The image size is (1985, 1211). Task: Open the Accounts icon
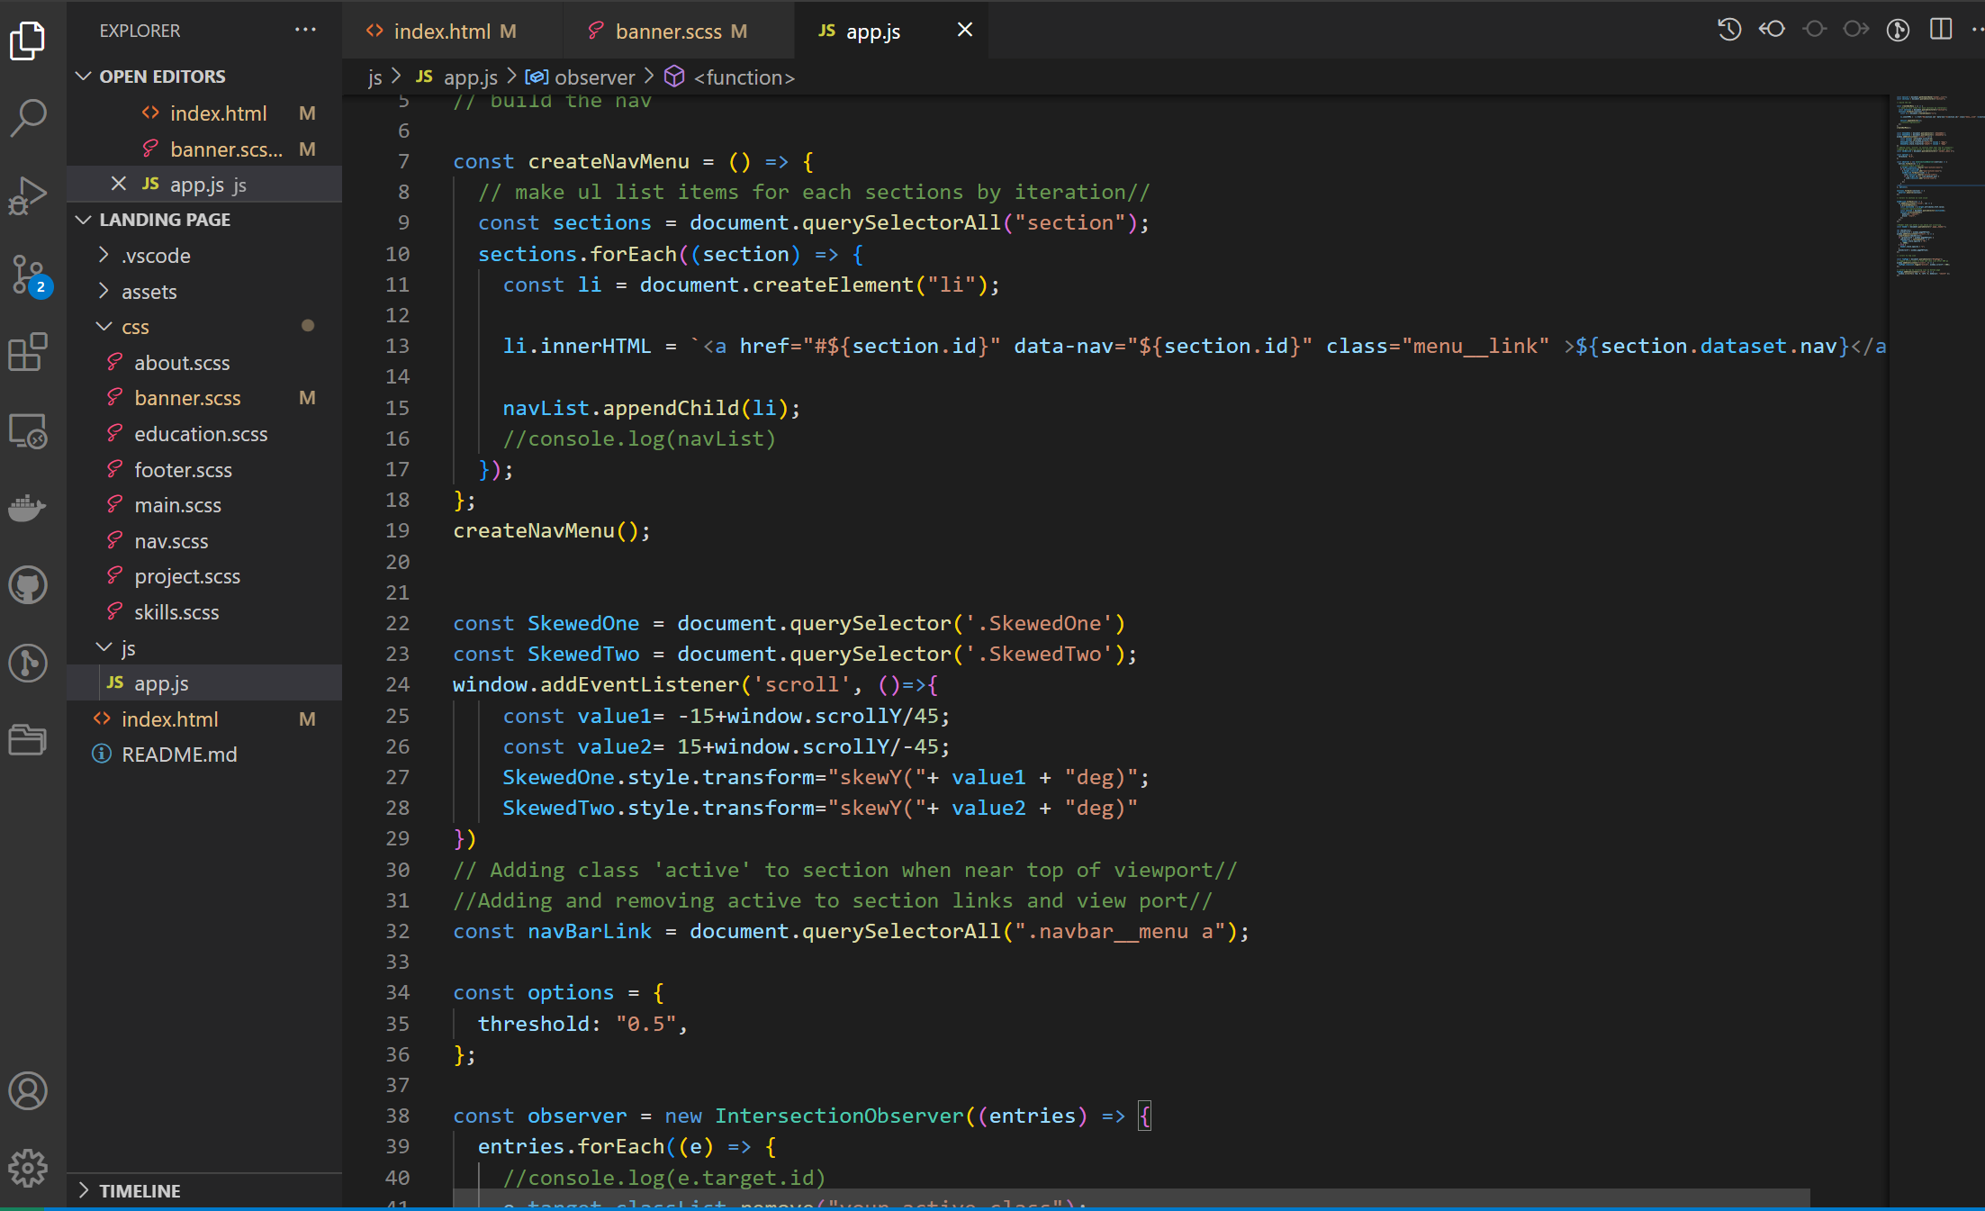tap(28, 1090)
